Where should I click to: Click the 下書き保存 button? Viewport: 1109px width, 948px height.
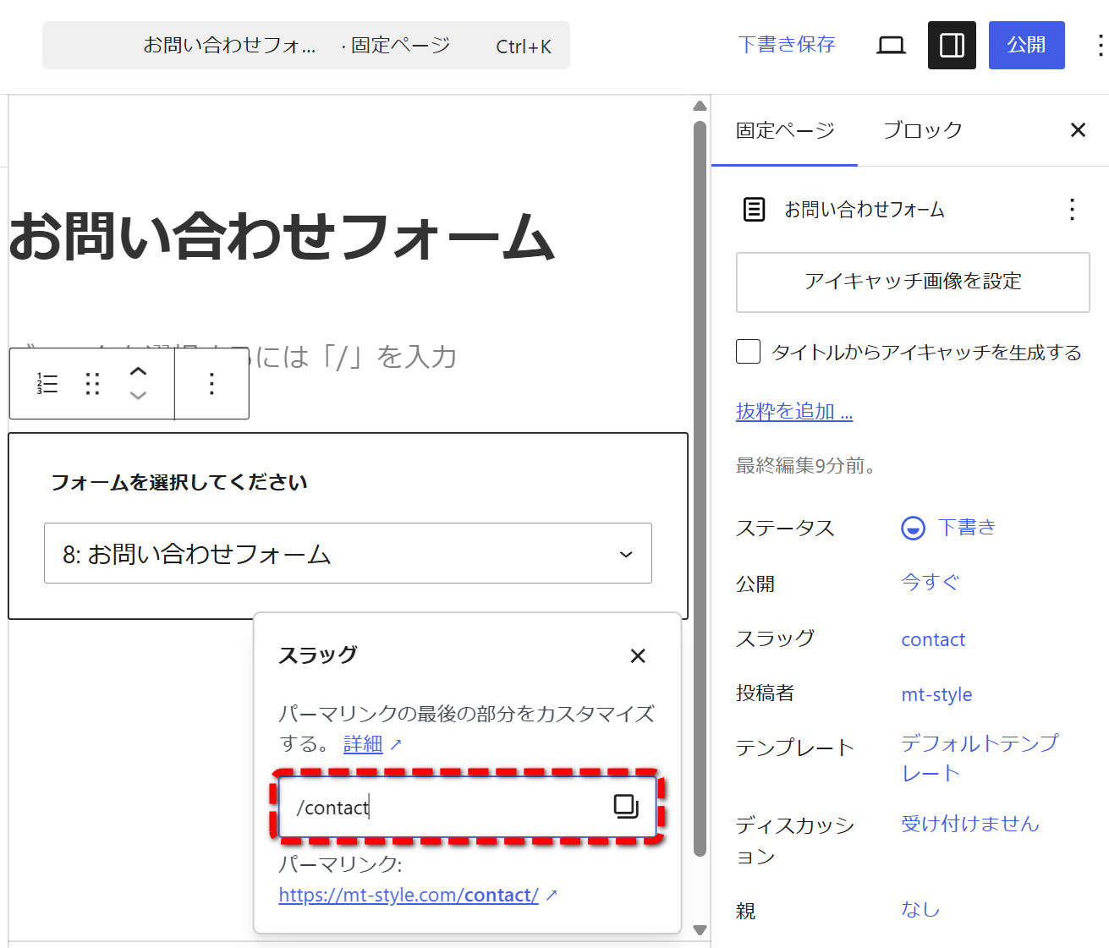(787, 45)
